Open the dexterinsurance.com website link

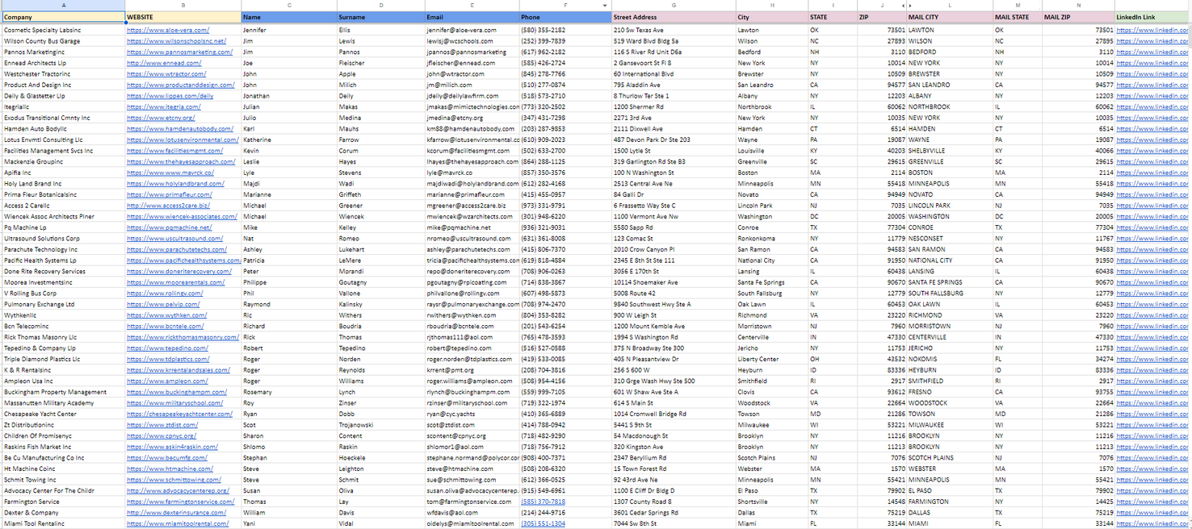177,513
